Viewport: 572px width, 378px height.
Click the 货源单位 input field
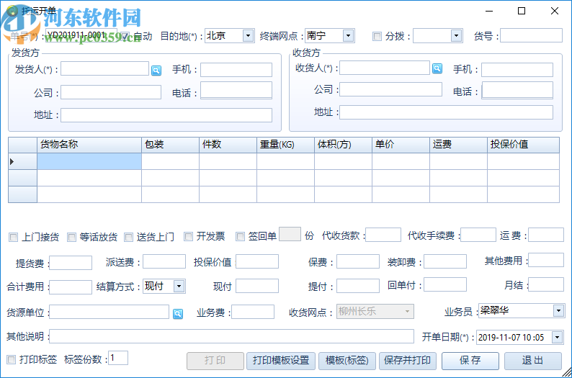click(109, 312)
